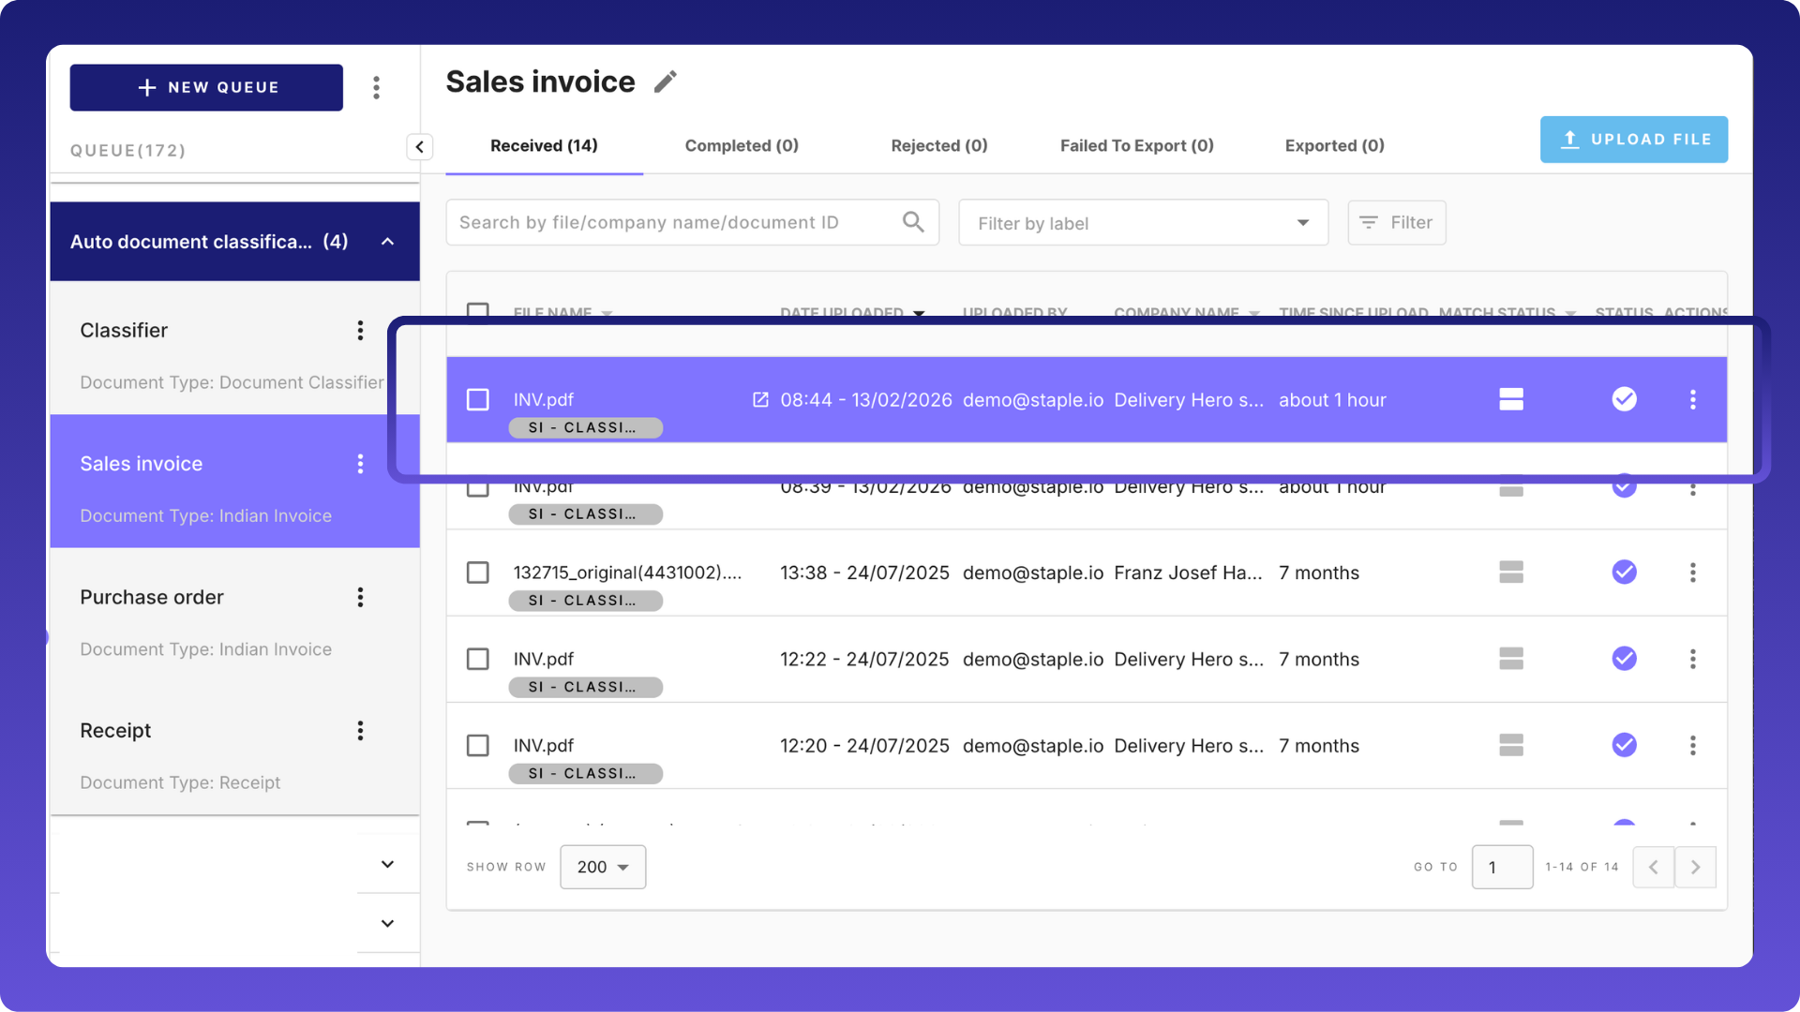Open the kebab menu next to New Queue
Image resolution: width=1800 pixels, height=1012 pixels.
coord(376,88)
